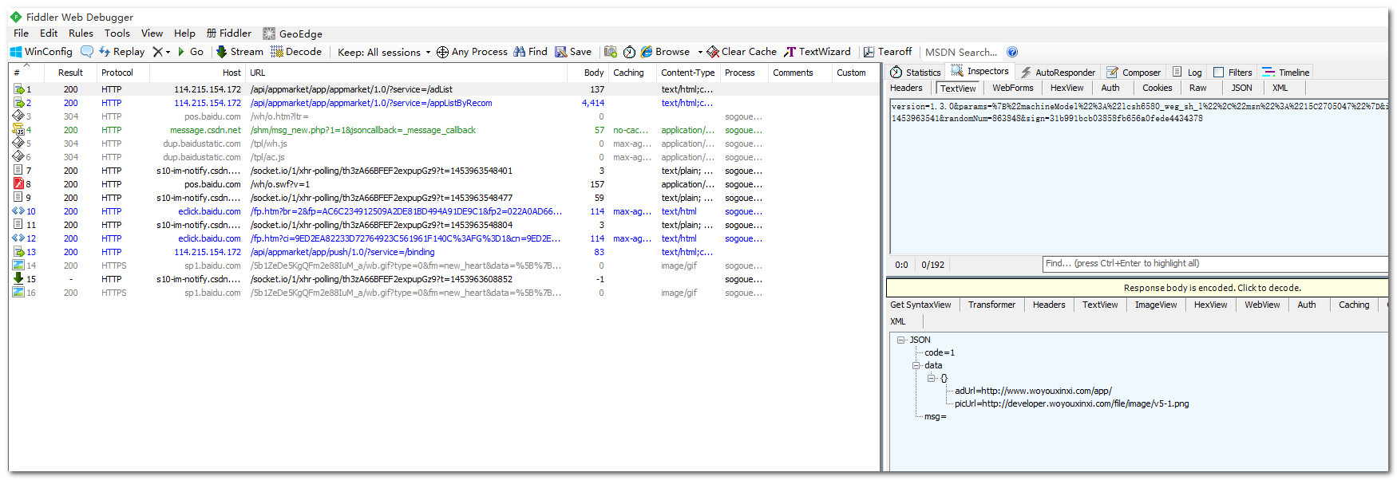Click Browse to launch the browser
This screenshot has height=480, width=1397.
point(665,52)
